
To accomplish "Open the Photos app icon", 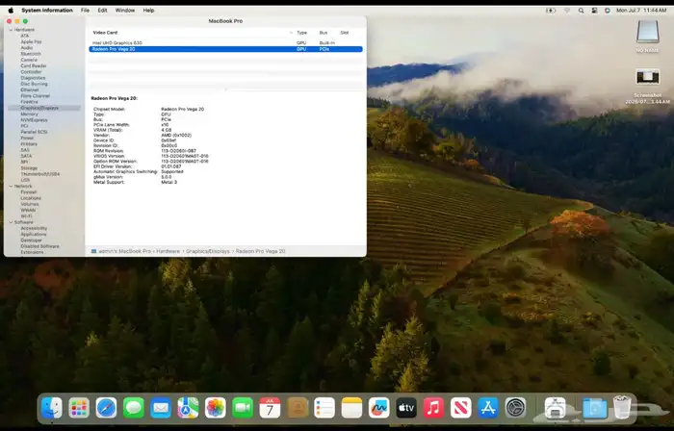I will 216,408.
